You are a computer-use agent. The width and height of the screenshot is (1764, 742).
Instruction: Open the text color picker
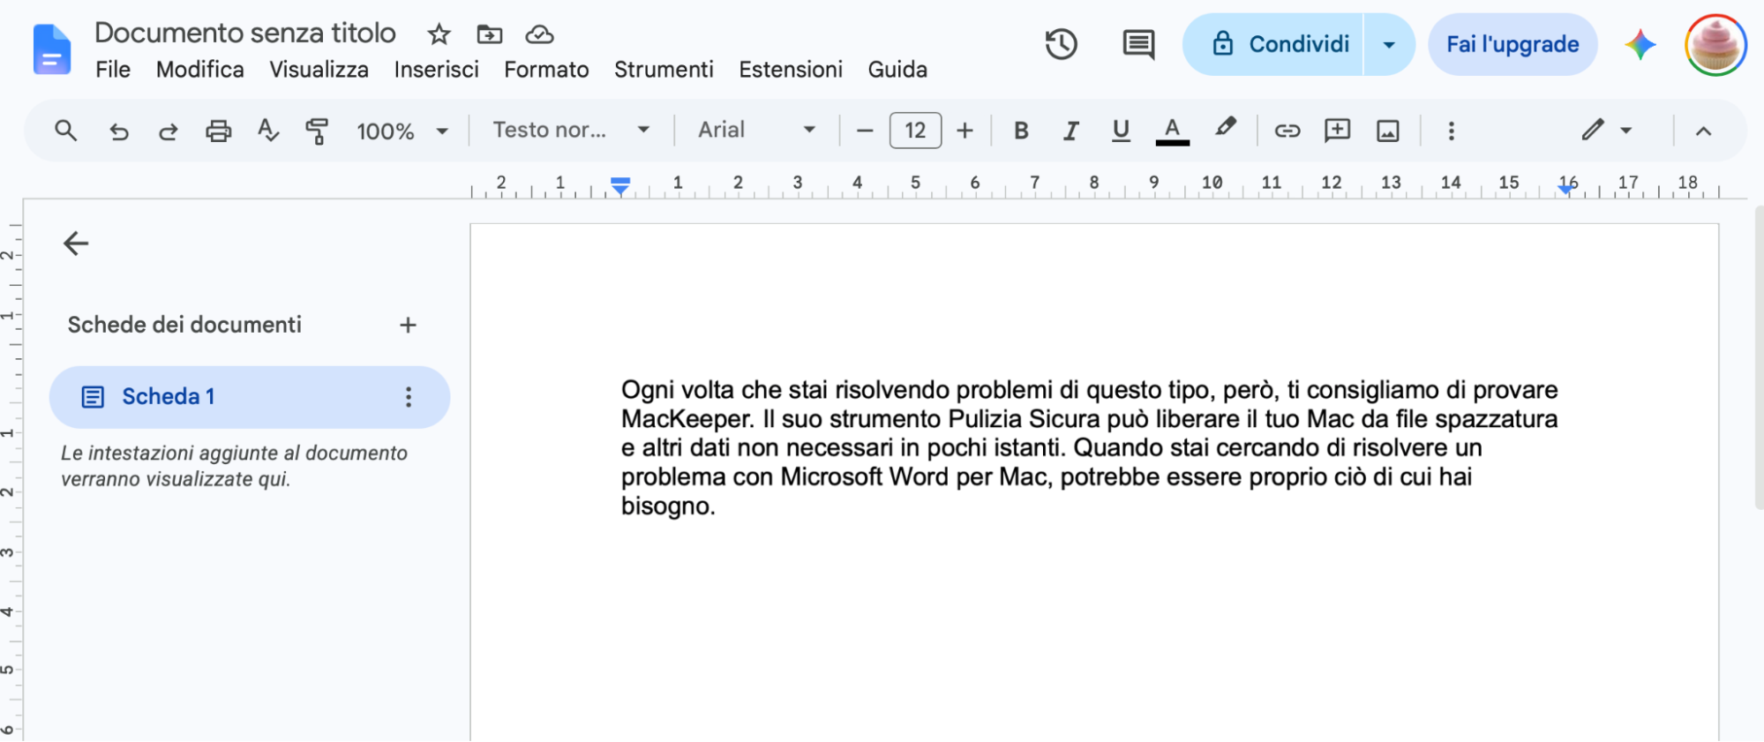pos(1172,131)
